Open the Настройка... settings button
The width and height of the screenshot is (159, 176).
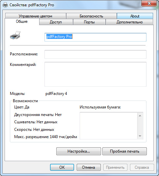[x=79, y=151]
